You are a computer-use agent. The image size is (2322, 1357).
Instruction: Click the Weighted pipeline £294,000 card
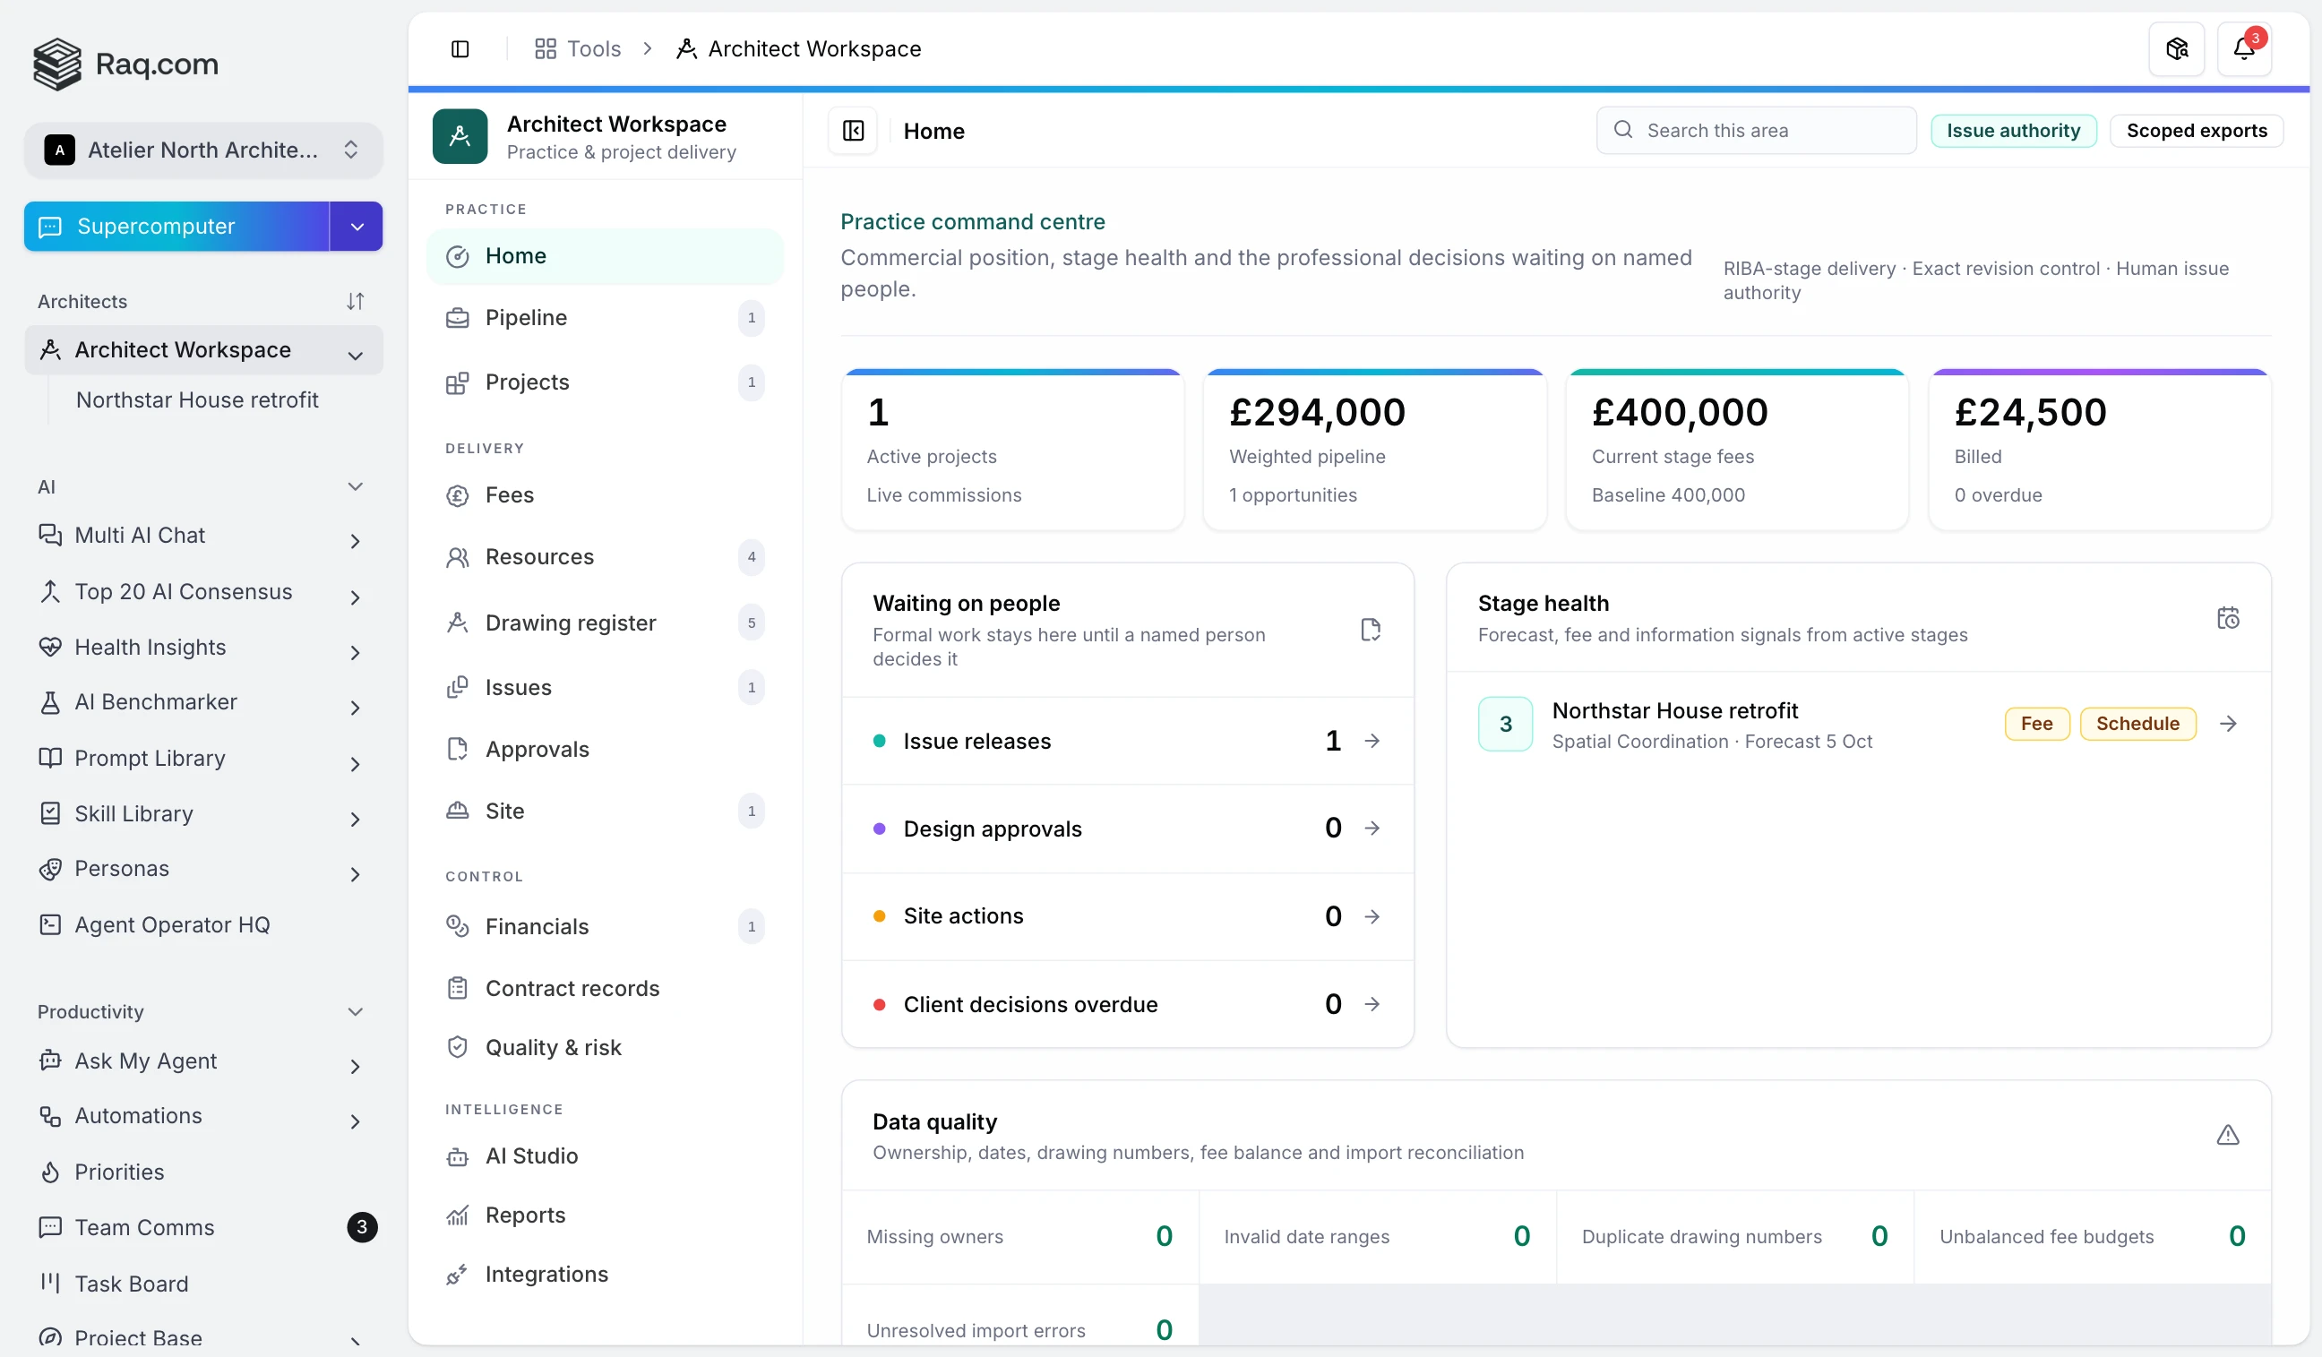pos(1375,450)
